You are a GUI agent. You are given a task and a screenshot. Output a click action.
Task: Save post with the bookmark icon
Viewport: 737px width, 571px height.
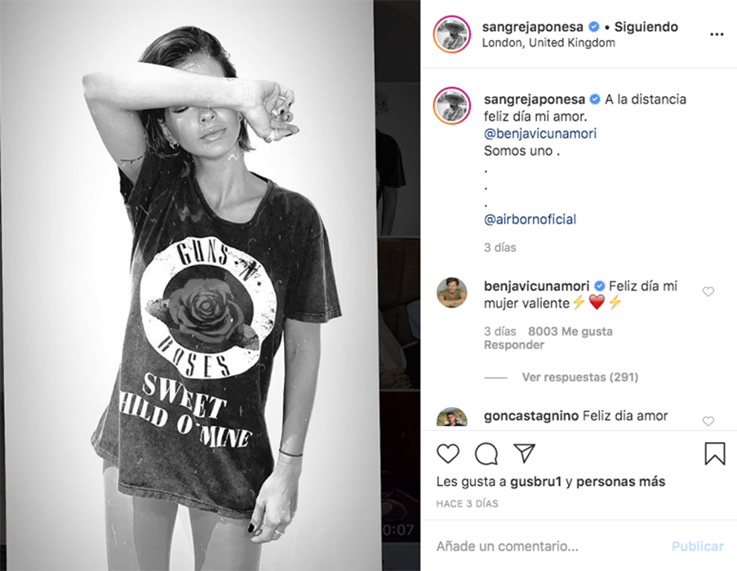tap(714, 454)
